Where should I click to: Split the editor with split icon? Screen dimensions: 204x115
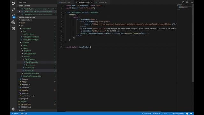coord(187,2)
